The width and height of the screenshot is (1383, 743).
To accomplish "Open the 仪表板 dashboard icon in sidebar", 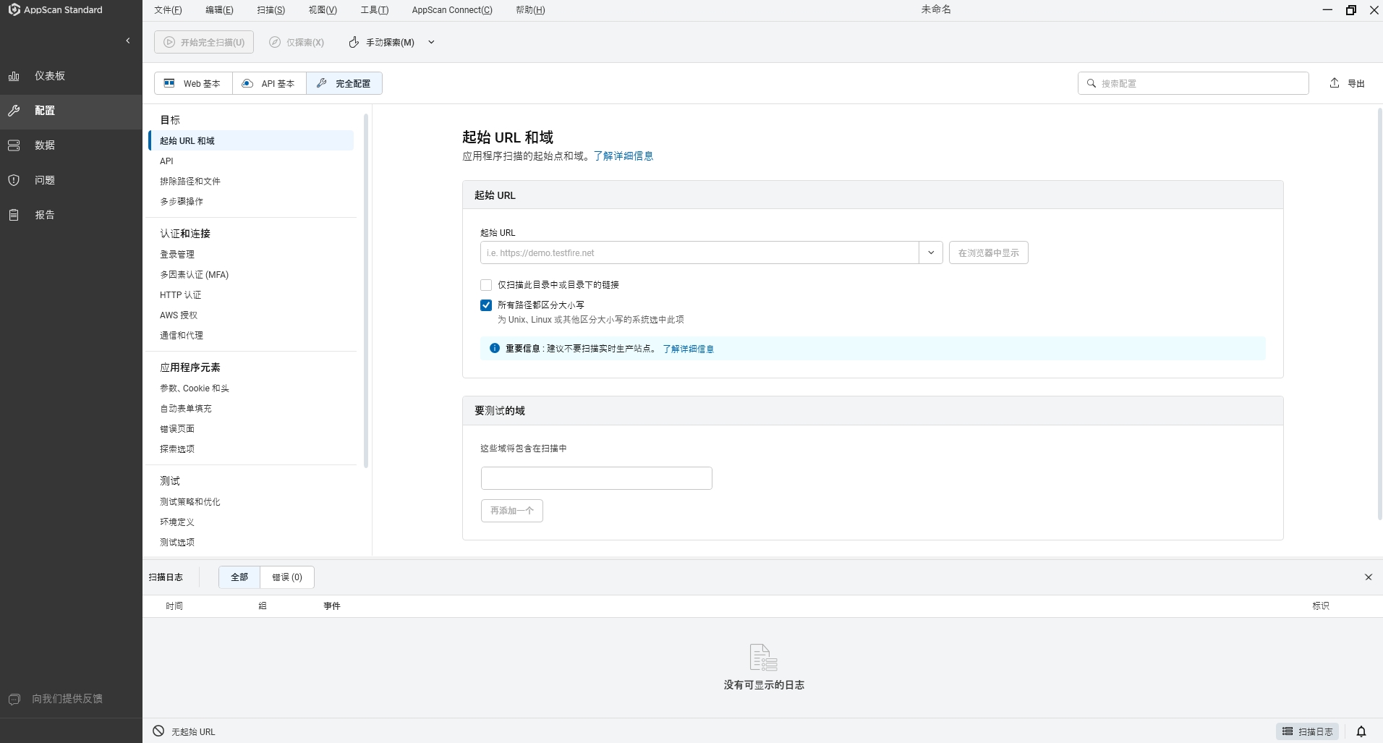I will [14, 76].
